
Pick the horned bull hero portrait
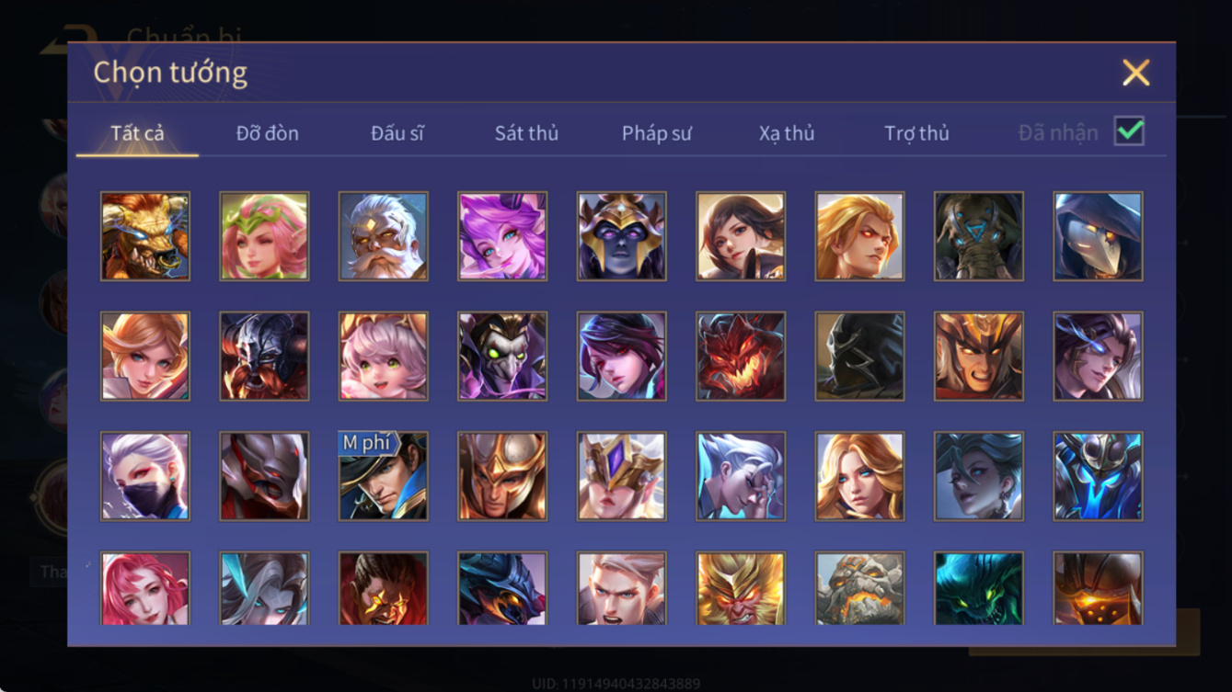[x=145, y=236]
